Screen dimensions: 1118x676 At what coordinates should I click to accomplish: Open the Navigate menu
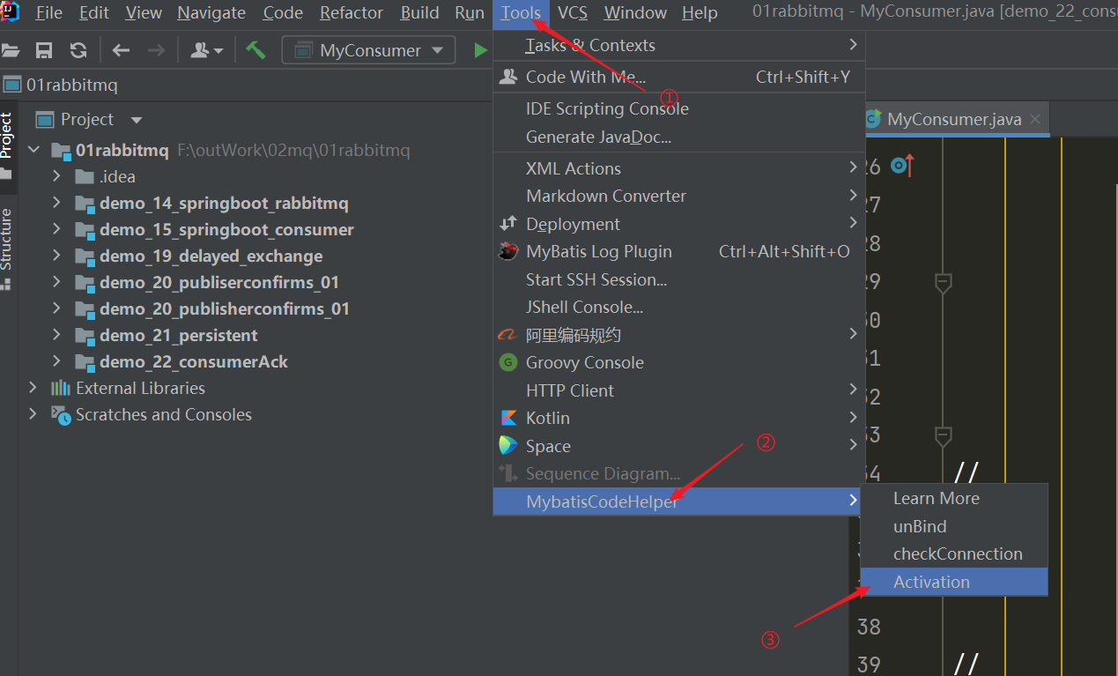(x=211, y=12)
